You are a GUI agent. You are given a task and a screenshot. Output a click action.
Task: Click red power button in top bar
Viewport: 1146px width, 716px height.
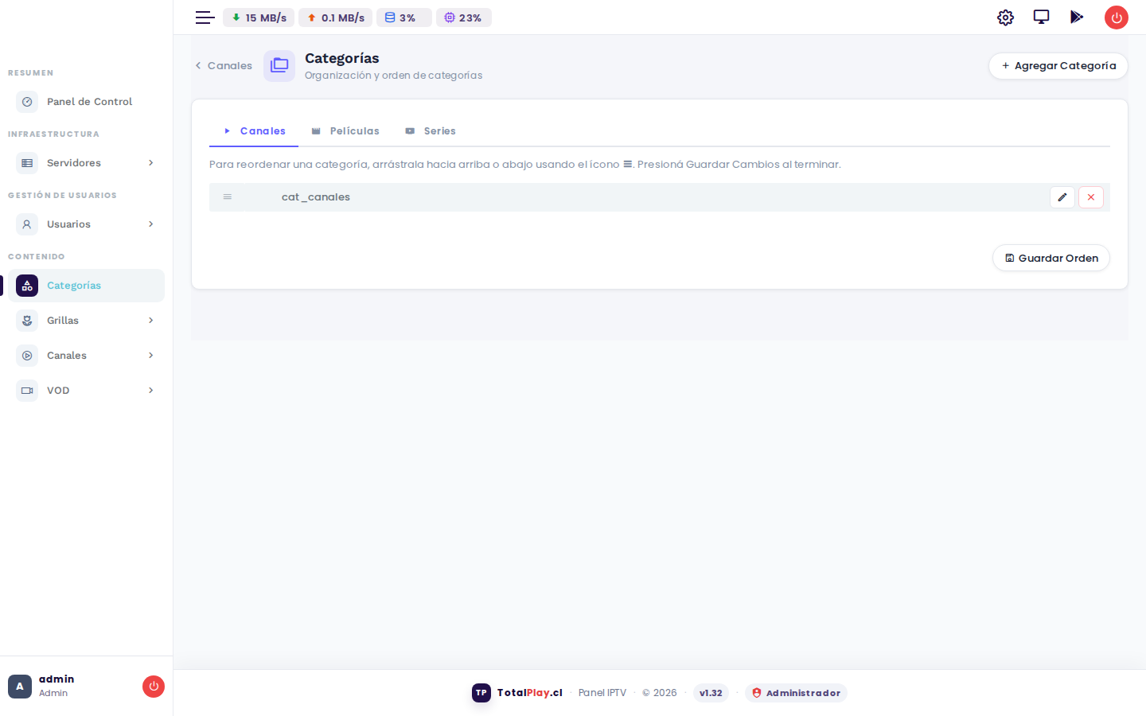click(1117, 18)
